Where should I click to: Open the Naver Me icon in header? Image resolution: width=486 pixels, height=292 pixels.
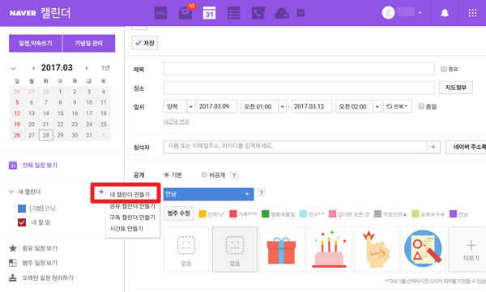pos(160,13)
